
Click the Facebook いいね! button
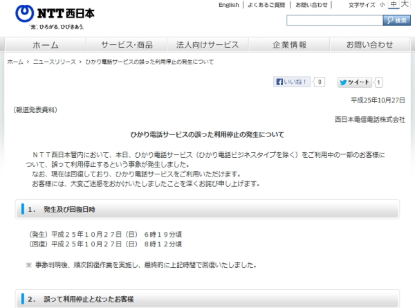pos(292,82)
